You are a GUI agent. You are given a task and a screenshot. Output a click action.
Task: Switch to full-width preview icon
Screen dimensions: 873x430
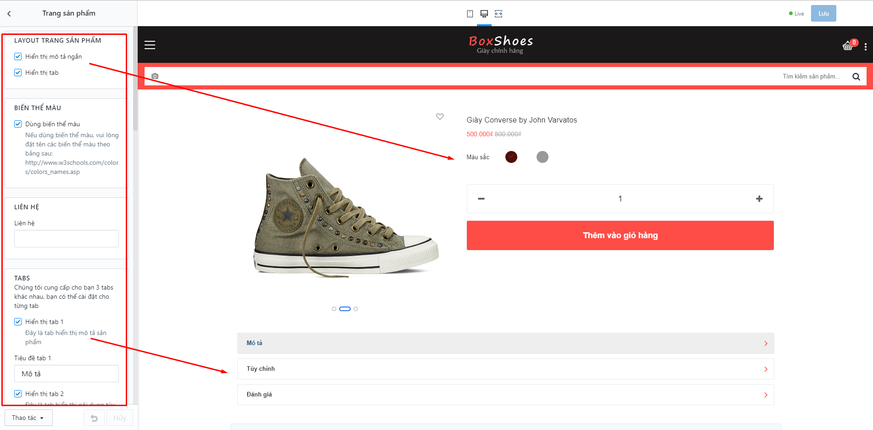(x=498, y=14)
